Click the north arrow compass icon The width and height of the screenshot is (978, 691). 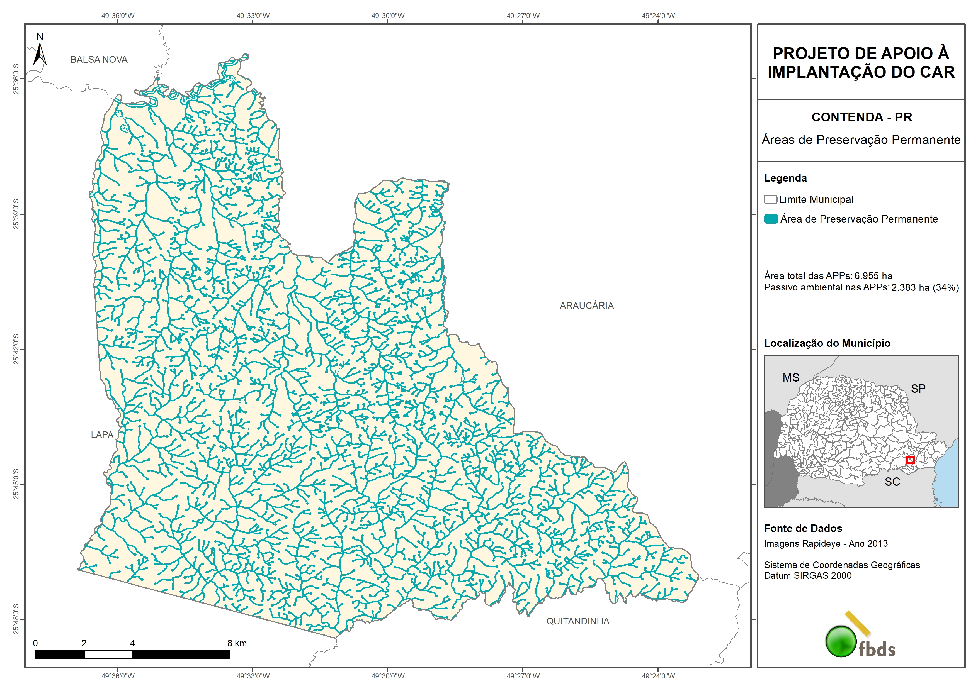pos(40,53)
